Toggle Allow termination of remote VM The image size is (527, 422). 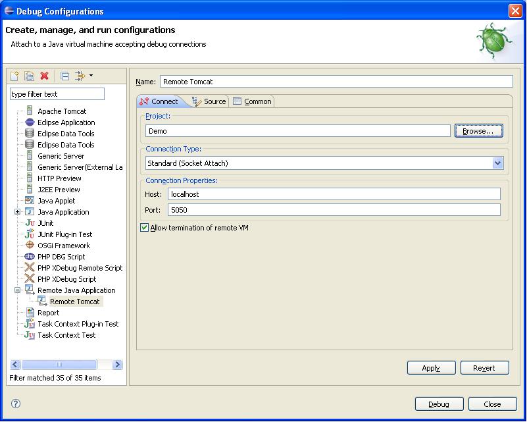145,228
